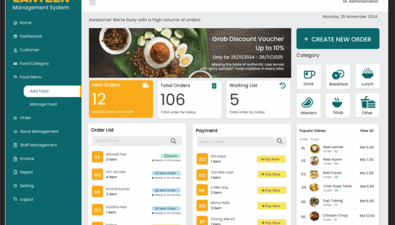The height and width of the screenshot is (225, 395).
Task: Select the Nasi Lemak dish thumbnail
Action: (x=315, y=148)
